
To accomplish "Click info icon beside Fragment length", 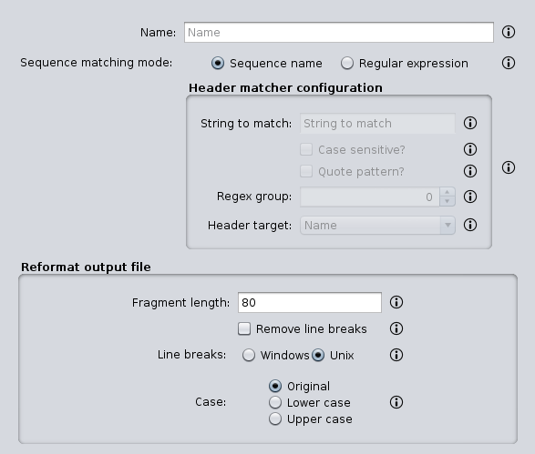I will click(x=396, y=302).
